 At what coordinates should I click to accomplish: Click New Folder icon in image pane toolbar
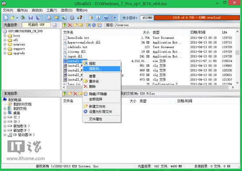(75, 25)
